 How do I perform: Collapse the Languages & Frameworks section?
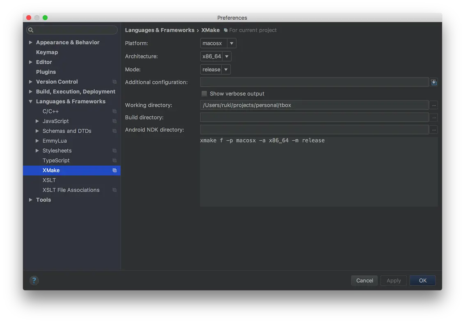(x=30, y=101)
